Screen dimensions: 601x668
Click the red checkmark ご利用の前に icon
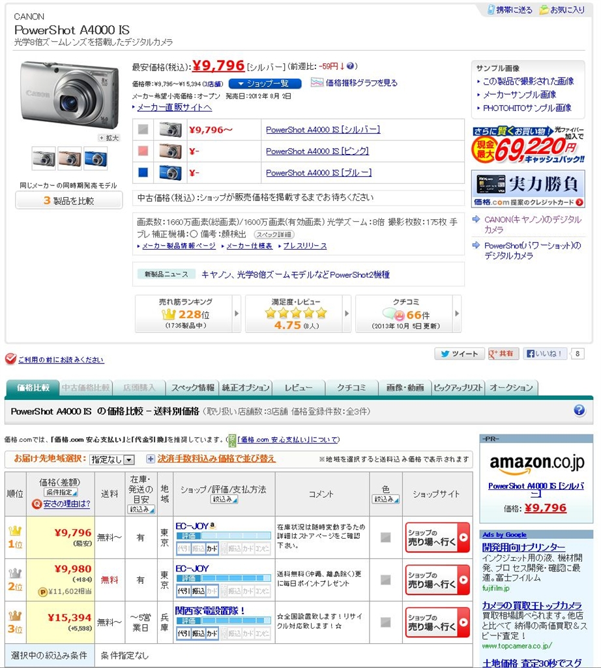click(10, 359)
